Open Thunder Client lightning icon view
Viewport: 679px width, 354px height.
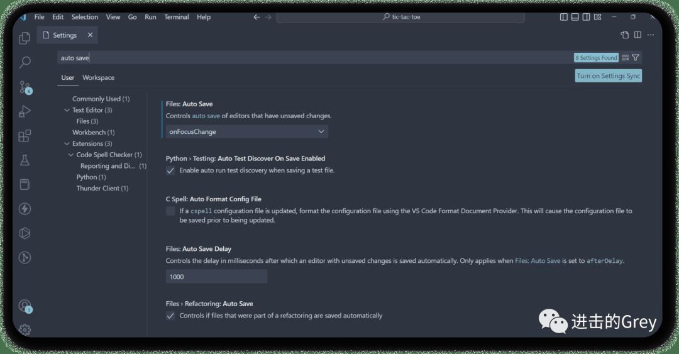25,209
